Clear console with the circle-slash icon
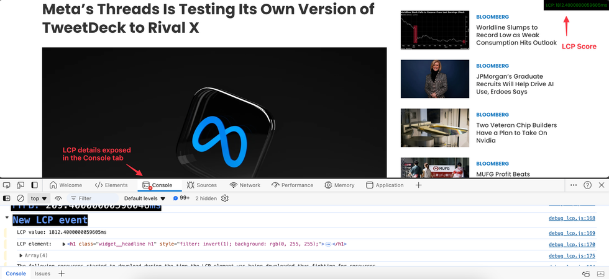Viewport: 609px width, 279px height. (21, 198)
